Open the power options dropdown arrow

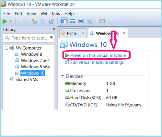point(11,21)
